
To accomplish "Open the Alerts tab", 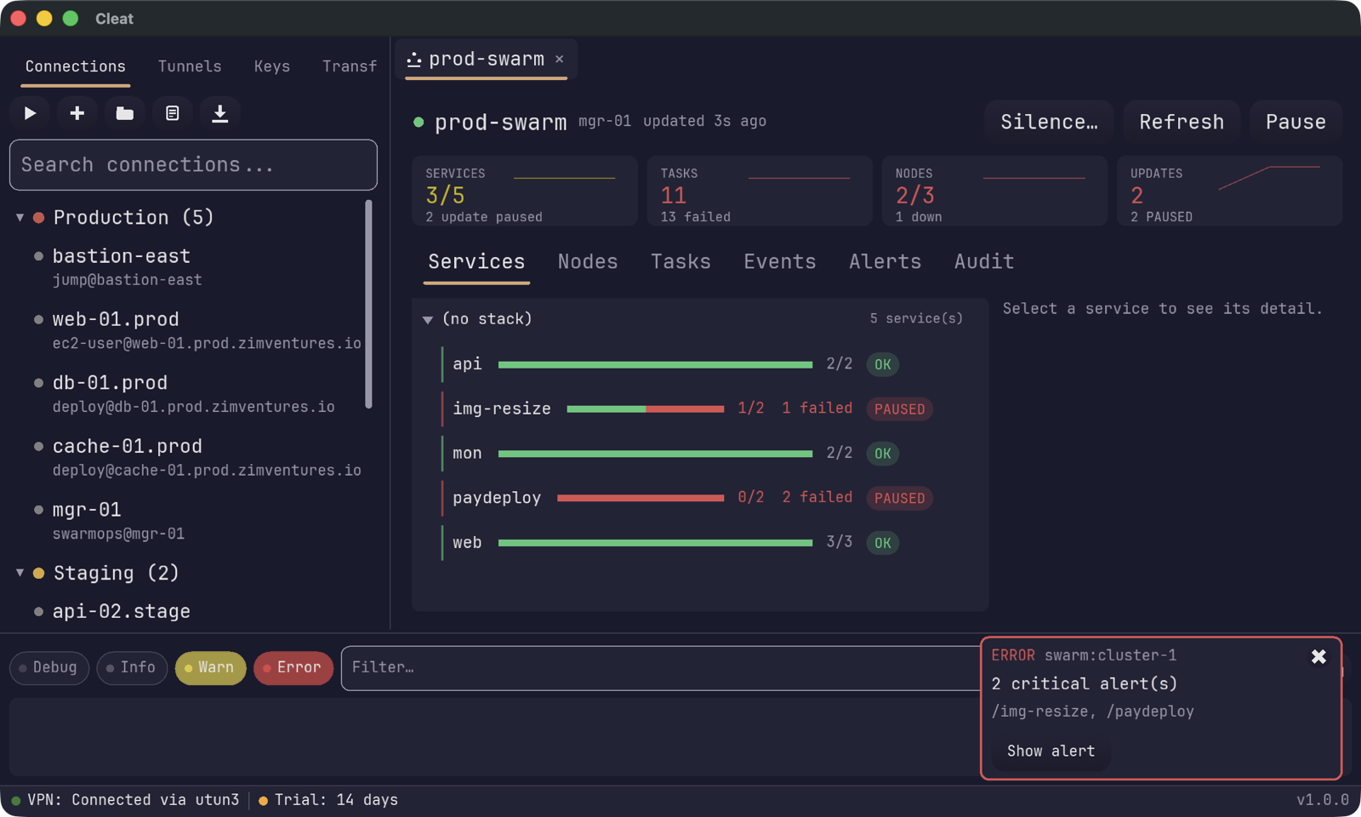I will tap(885, 262).
